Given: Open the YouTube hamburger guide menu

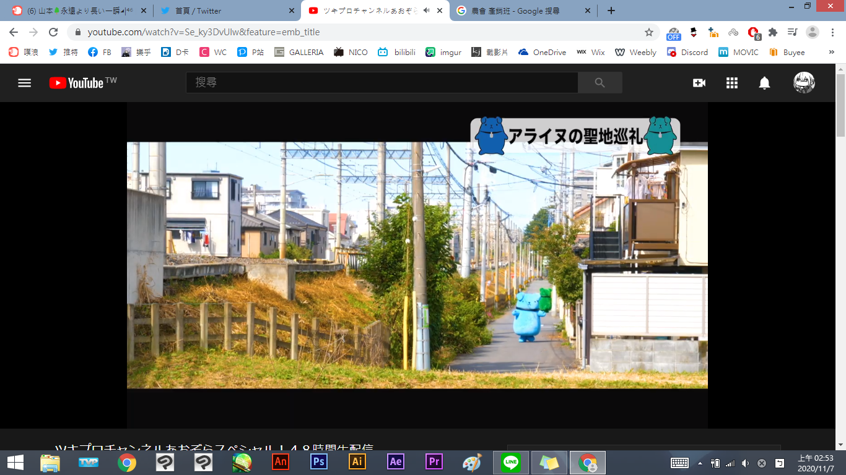Looking at the screenshot, I should [x=24, y=83].
